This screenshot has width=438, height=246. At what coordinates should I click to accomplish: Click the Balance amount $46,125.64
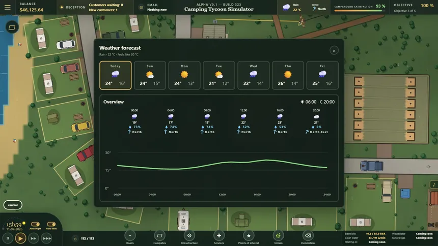pyautogui.click(x=31, y=10)
